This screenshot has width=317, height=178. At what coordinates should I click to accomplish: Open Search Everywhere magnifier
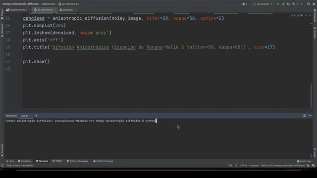pos(308,4)
